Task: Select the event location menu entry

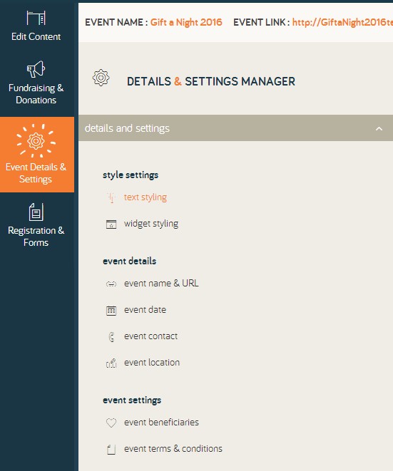Action: (152, 363)
